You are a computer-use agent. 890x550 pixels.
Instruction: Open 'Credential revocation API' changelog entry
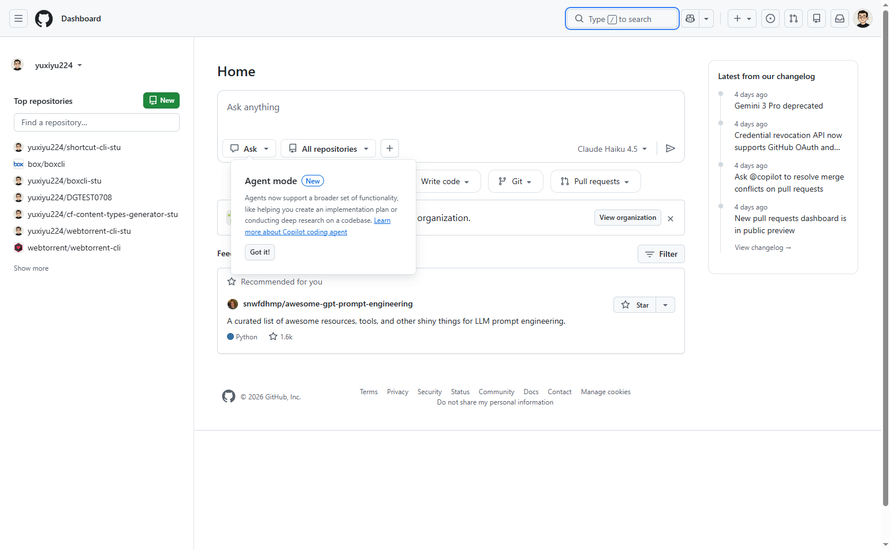788,141
